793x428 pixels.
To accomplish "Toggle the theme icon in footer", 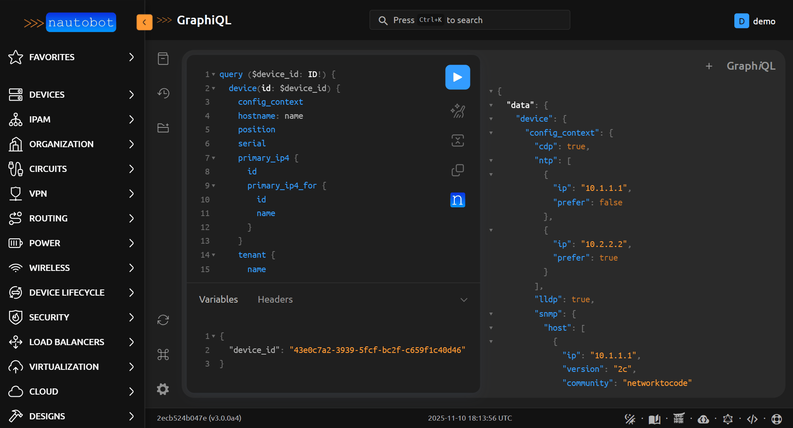I will tap(630, 419).
